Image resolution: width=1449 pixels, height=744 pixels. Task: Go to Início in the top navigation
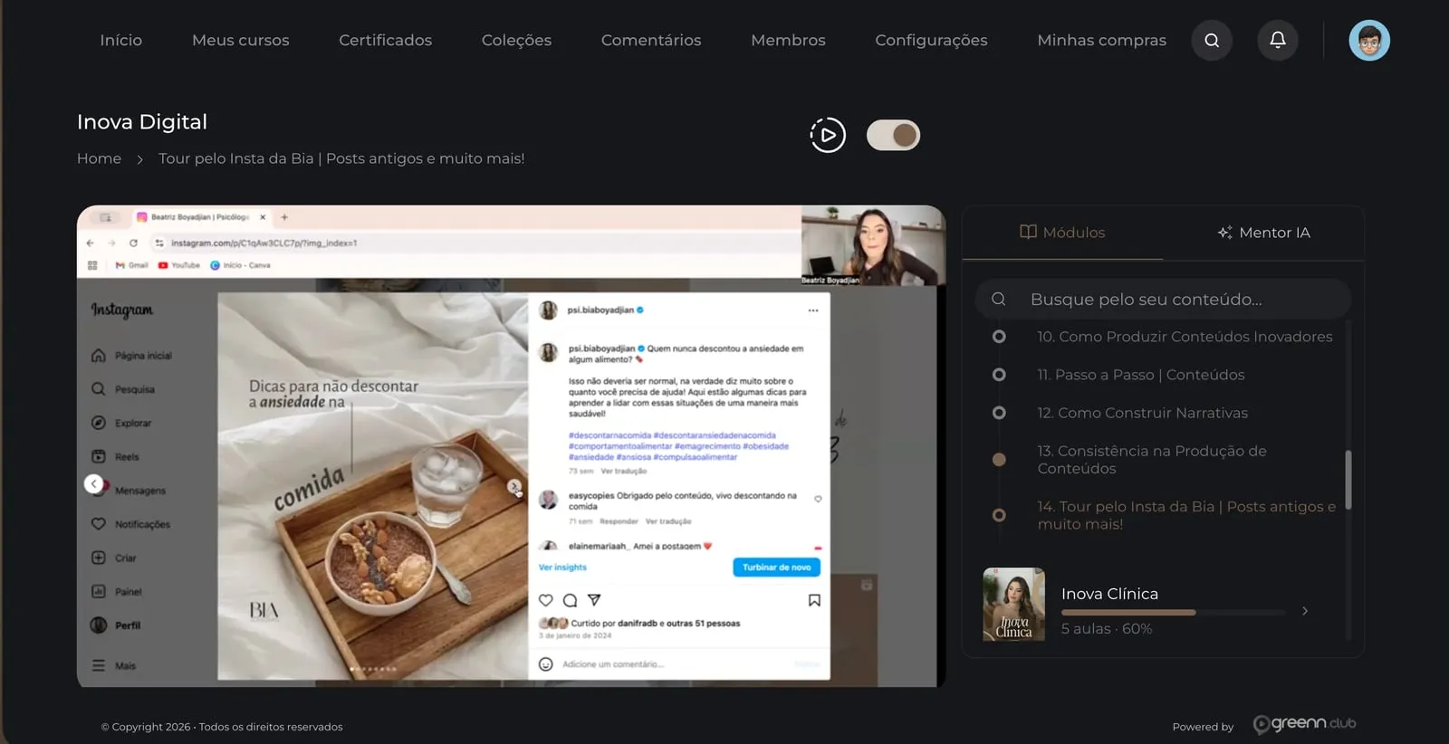tap(121, 40)
